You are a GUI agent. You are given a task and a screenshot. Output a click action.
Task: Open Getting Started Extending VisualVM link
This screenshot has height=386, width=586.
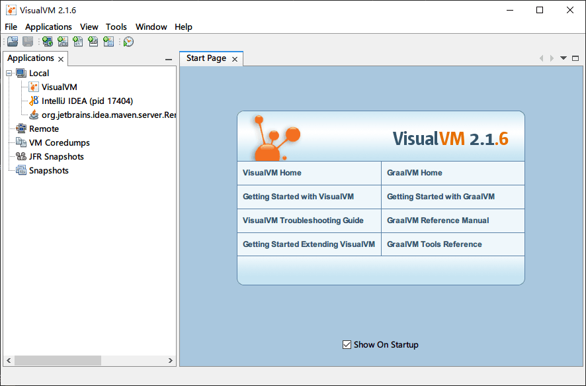pos(309,244)
